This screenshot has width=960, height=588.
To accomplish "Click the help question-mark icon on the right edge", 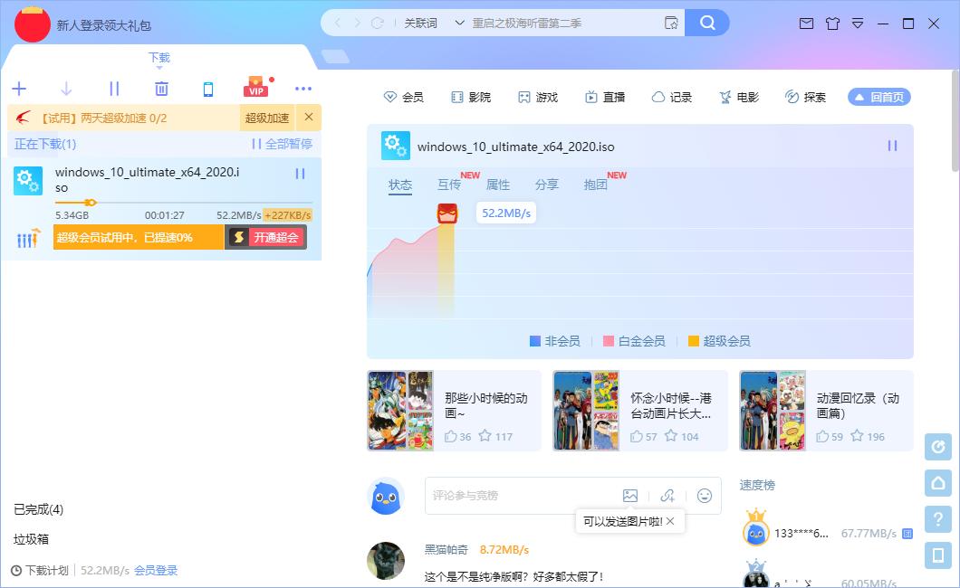I will 937,519.
